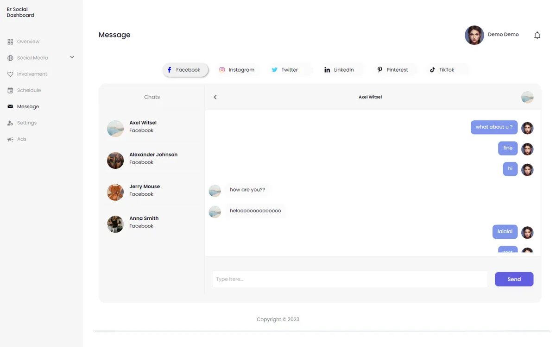Click the 'hi' message bubble
The image size is (556, 347).
[x=510, y=169]
